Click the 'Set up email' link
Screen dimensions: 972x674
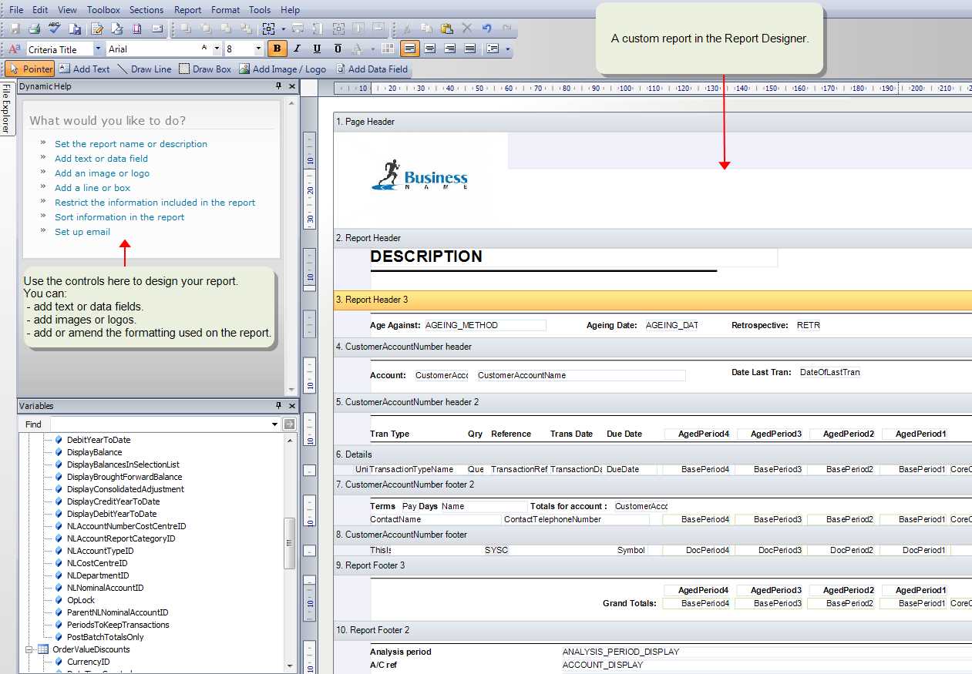(x=82, y=232)
